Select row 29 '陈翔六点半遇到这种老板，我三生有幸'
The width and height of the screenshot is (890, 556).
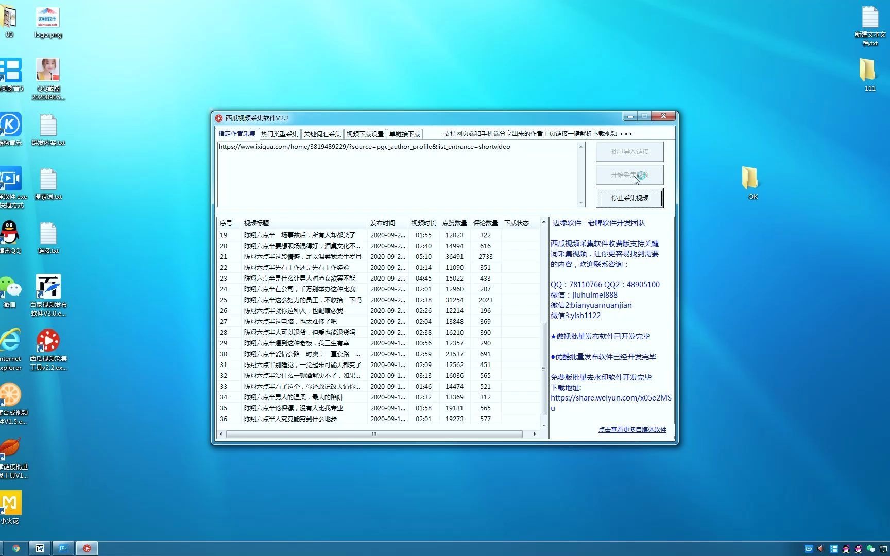tap(378, 343)
